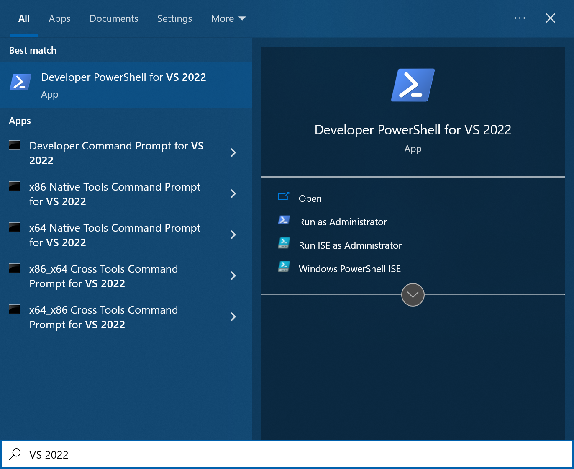This screenshot has width=574, height=469.
Task: Expand Developer Command Prompt for VS 2022 chevron
Action: tap(233, 153)
